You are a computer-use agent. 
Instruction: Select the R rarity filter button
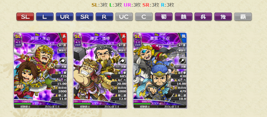104,17
